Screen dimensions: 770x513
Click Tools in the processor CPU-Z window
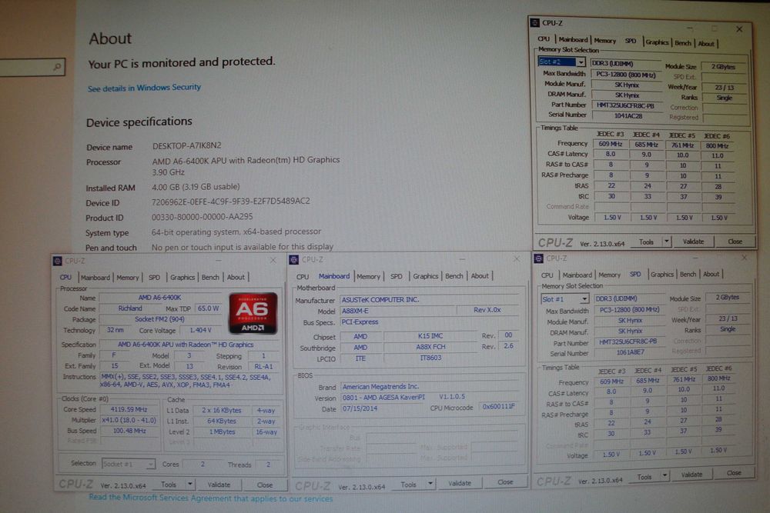click(x=169, y=485)
